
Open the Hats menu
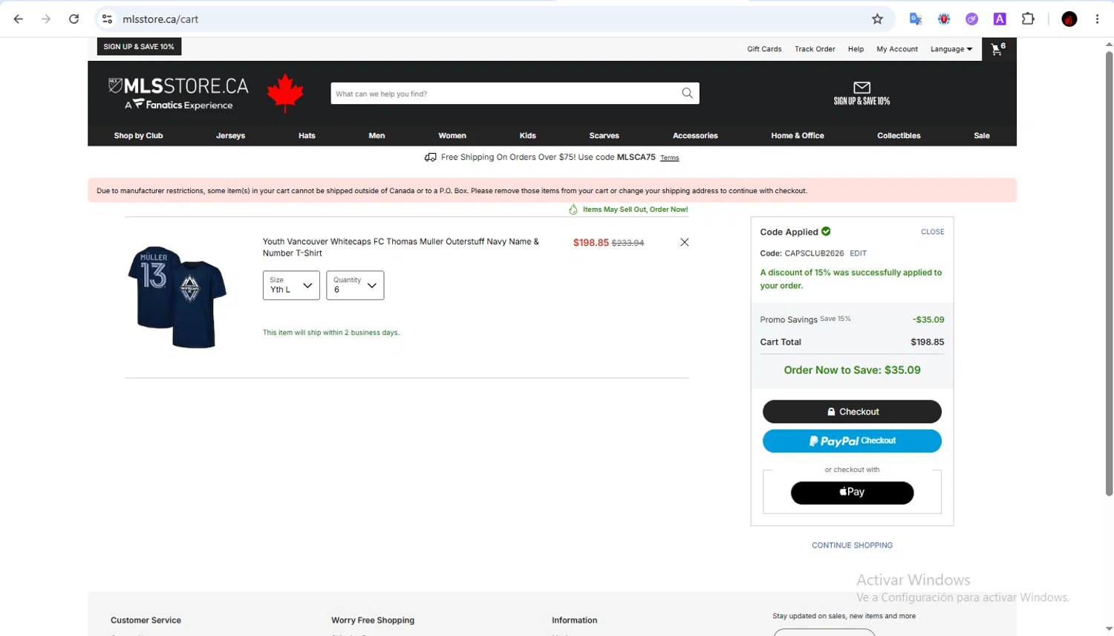[307, 136]
